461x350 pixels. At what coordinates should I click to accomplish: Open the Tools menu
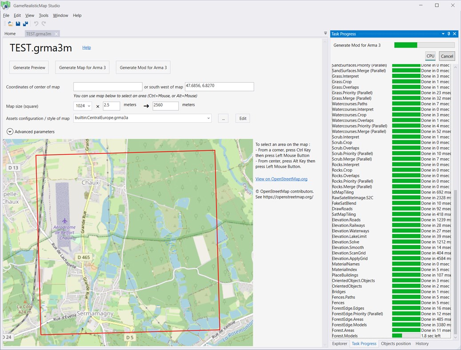click(44, 15)
